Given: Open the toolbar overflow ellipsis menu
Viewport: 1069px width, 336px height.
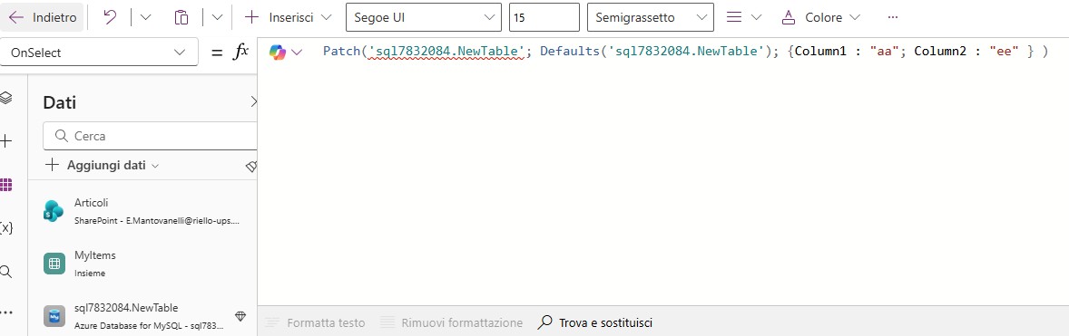Looking at the screenshot, I should coord(893,18).
